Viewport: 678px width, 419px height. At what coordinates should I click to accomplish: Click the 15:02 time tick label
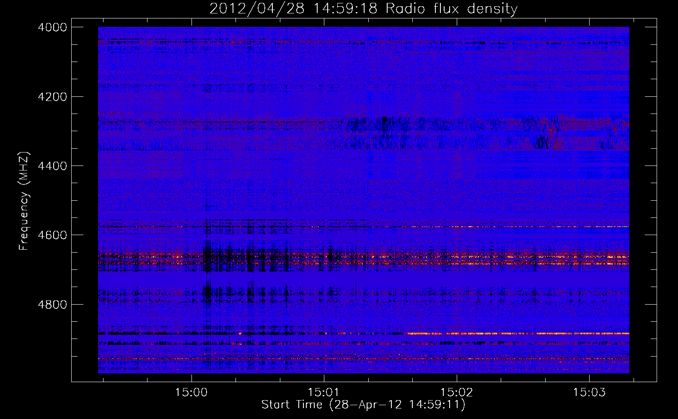pos(457,393)
